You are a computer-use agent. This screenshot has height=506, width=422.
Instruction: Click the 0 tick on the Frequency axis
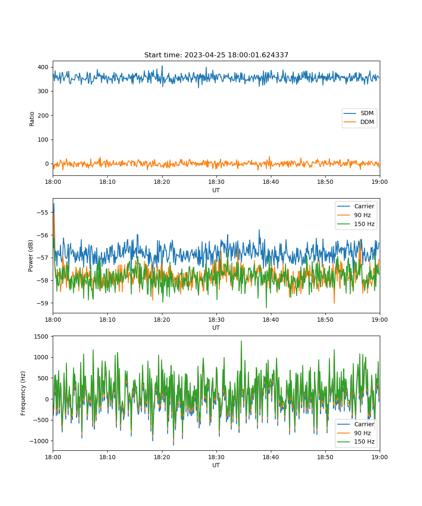pyautogui.click(x=48, y=399)
